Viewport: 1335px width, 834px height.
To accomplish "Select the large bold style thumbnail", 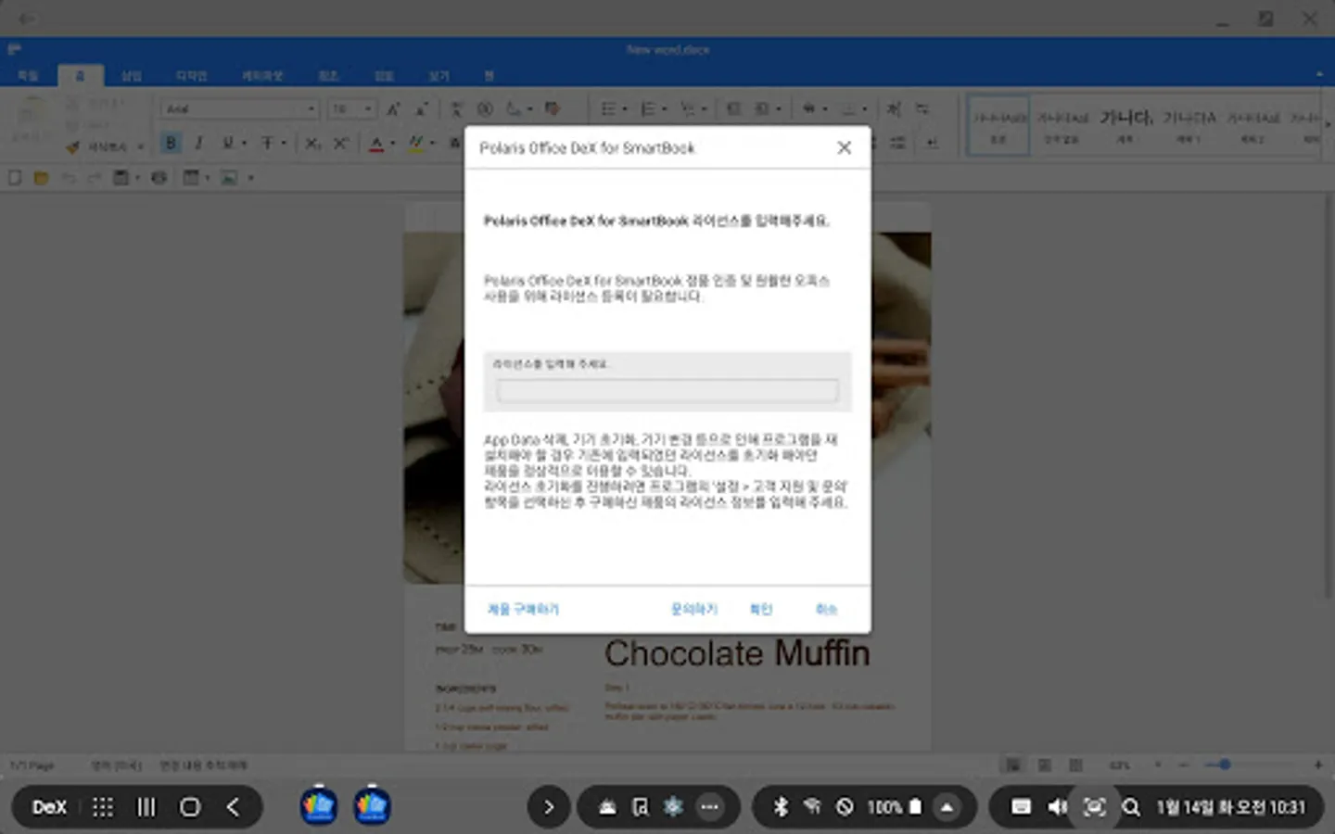I will point(1125,124).
